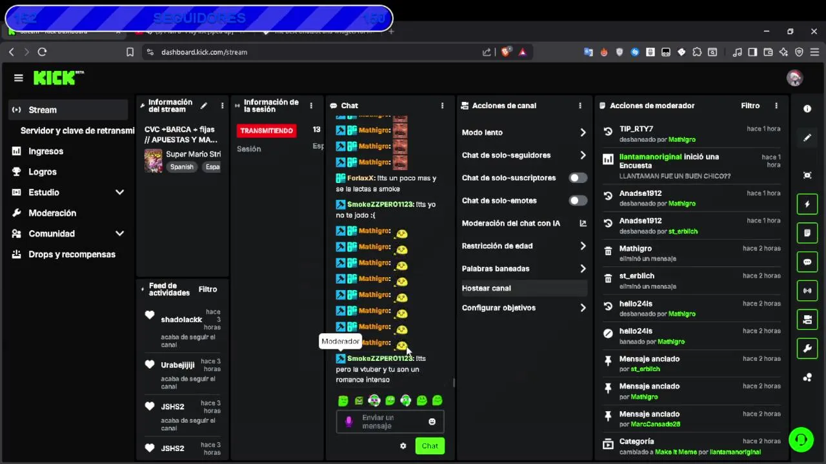The image size is (826, 464).
Task: Click the info icon in the right sidebar
Action: point(807,109)
